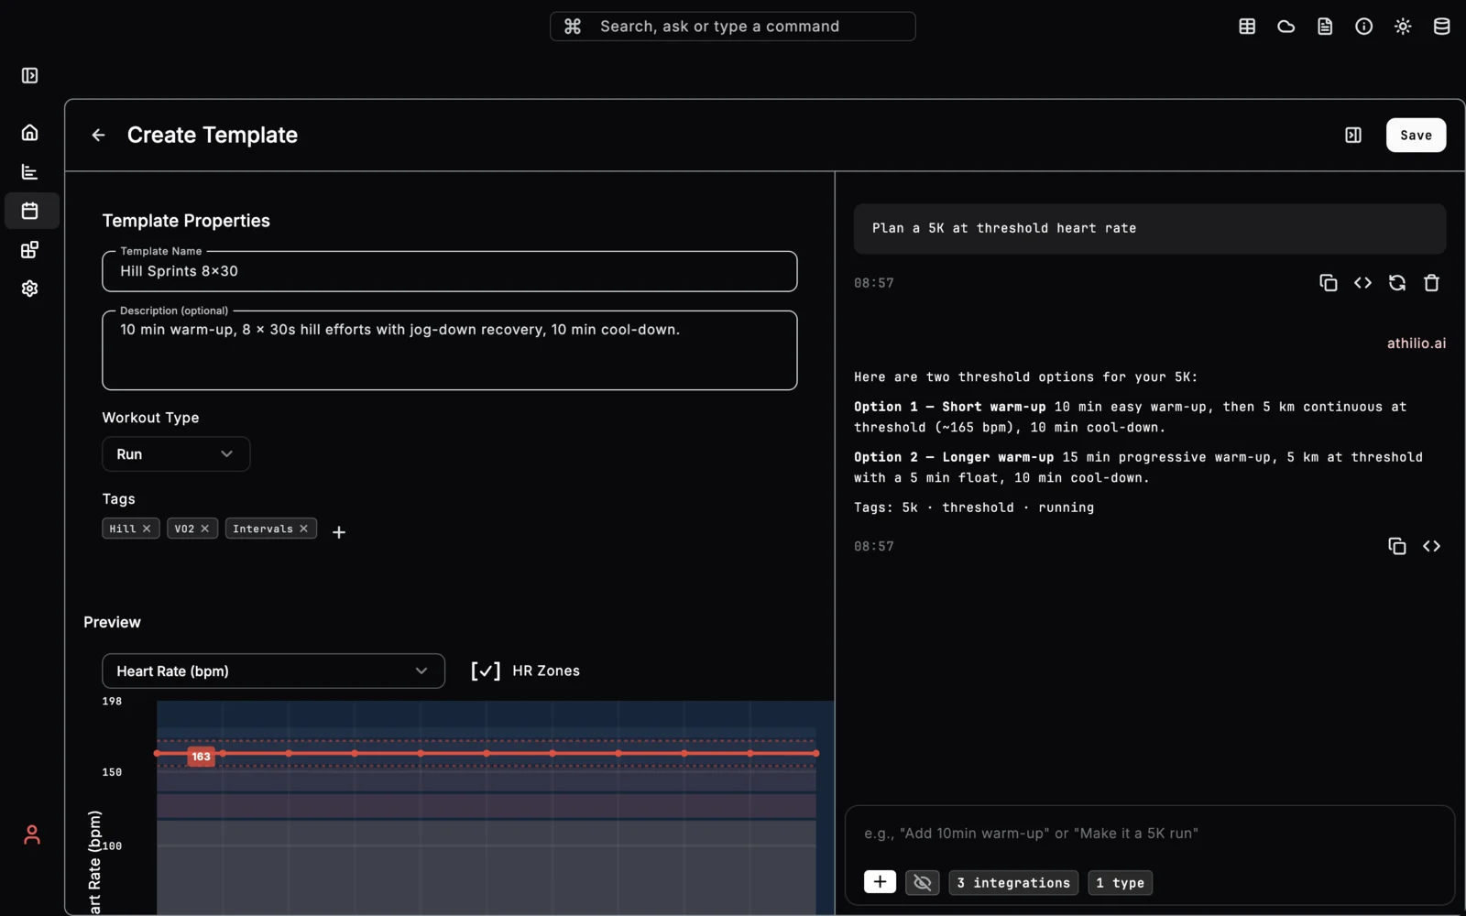
Task: Click the Tags: 5k threshold running line
Action: [974, 507]
